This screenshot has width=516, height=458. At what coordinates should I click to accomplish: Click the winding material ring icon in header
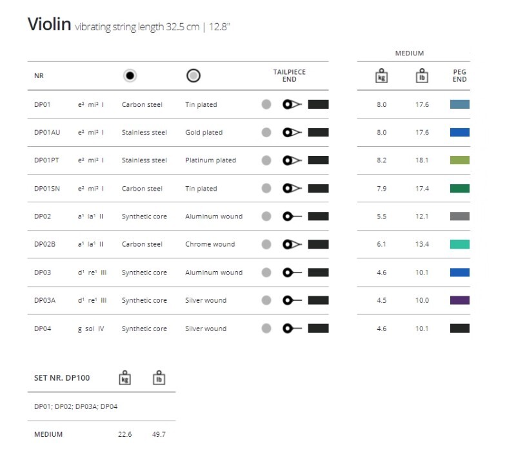193,76
